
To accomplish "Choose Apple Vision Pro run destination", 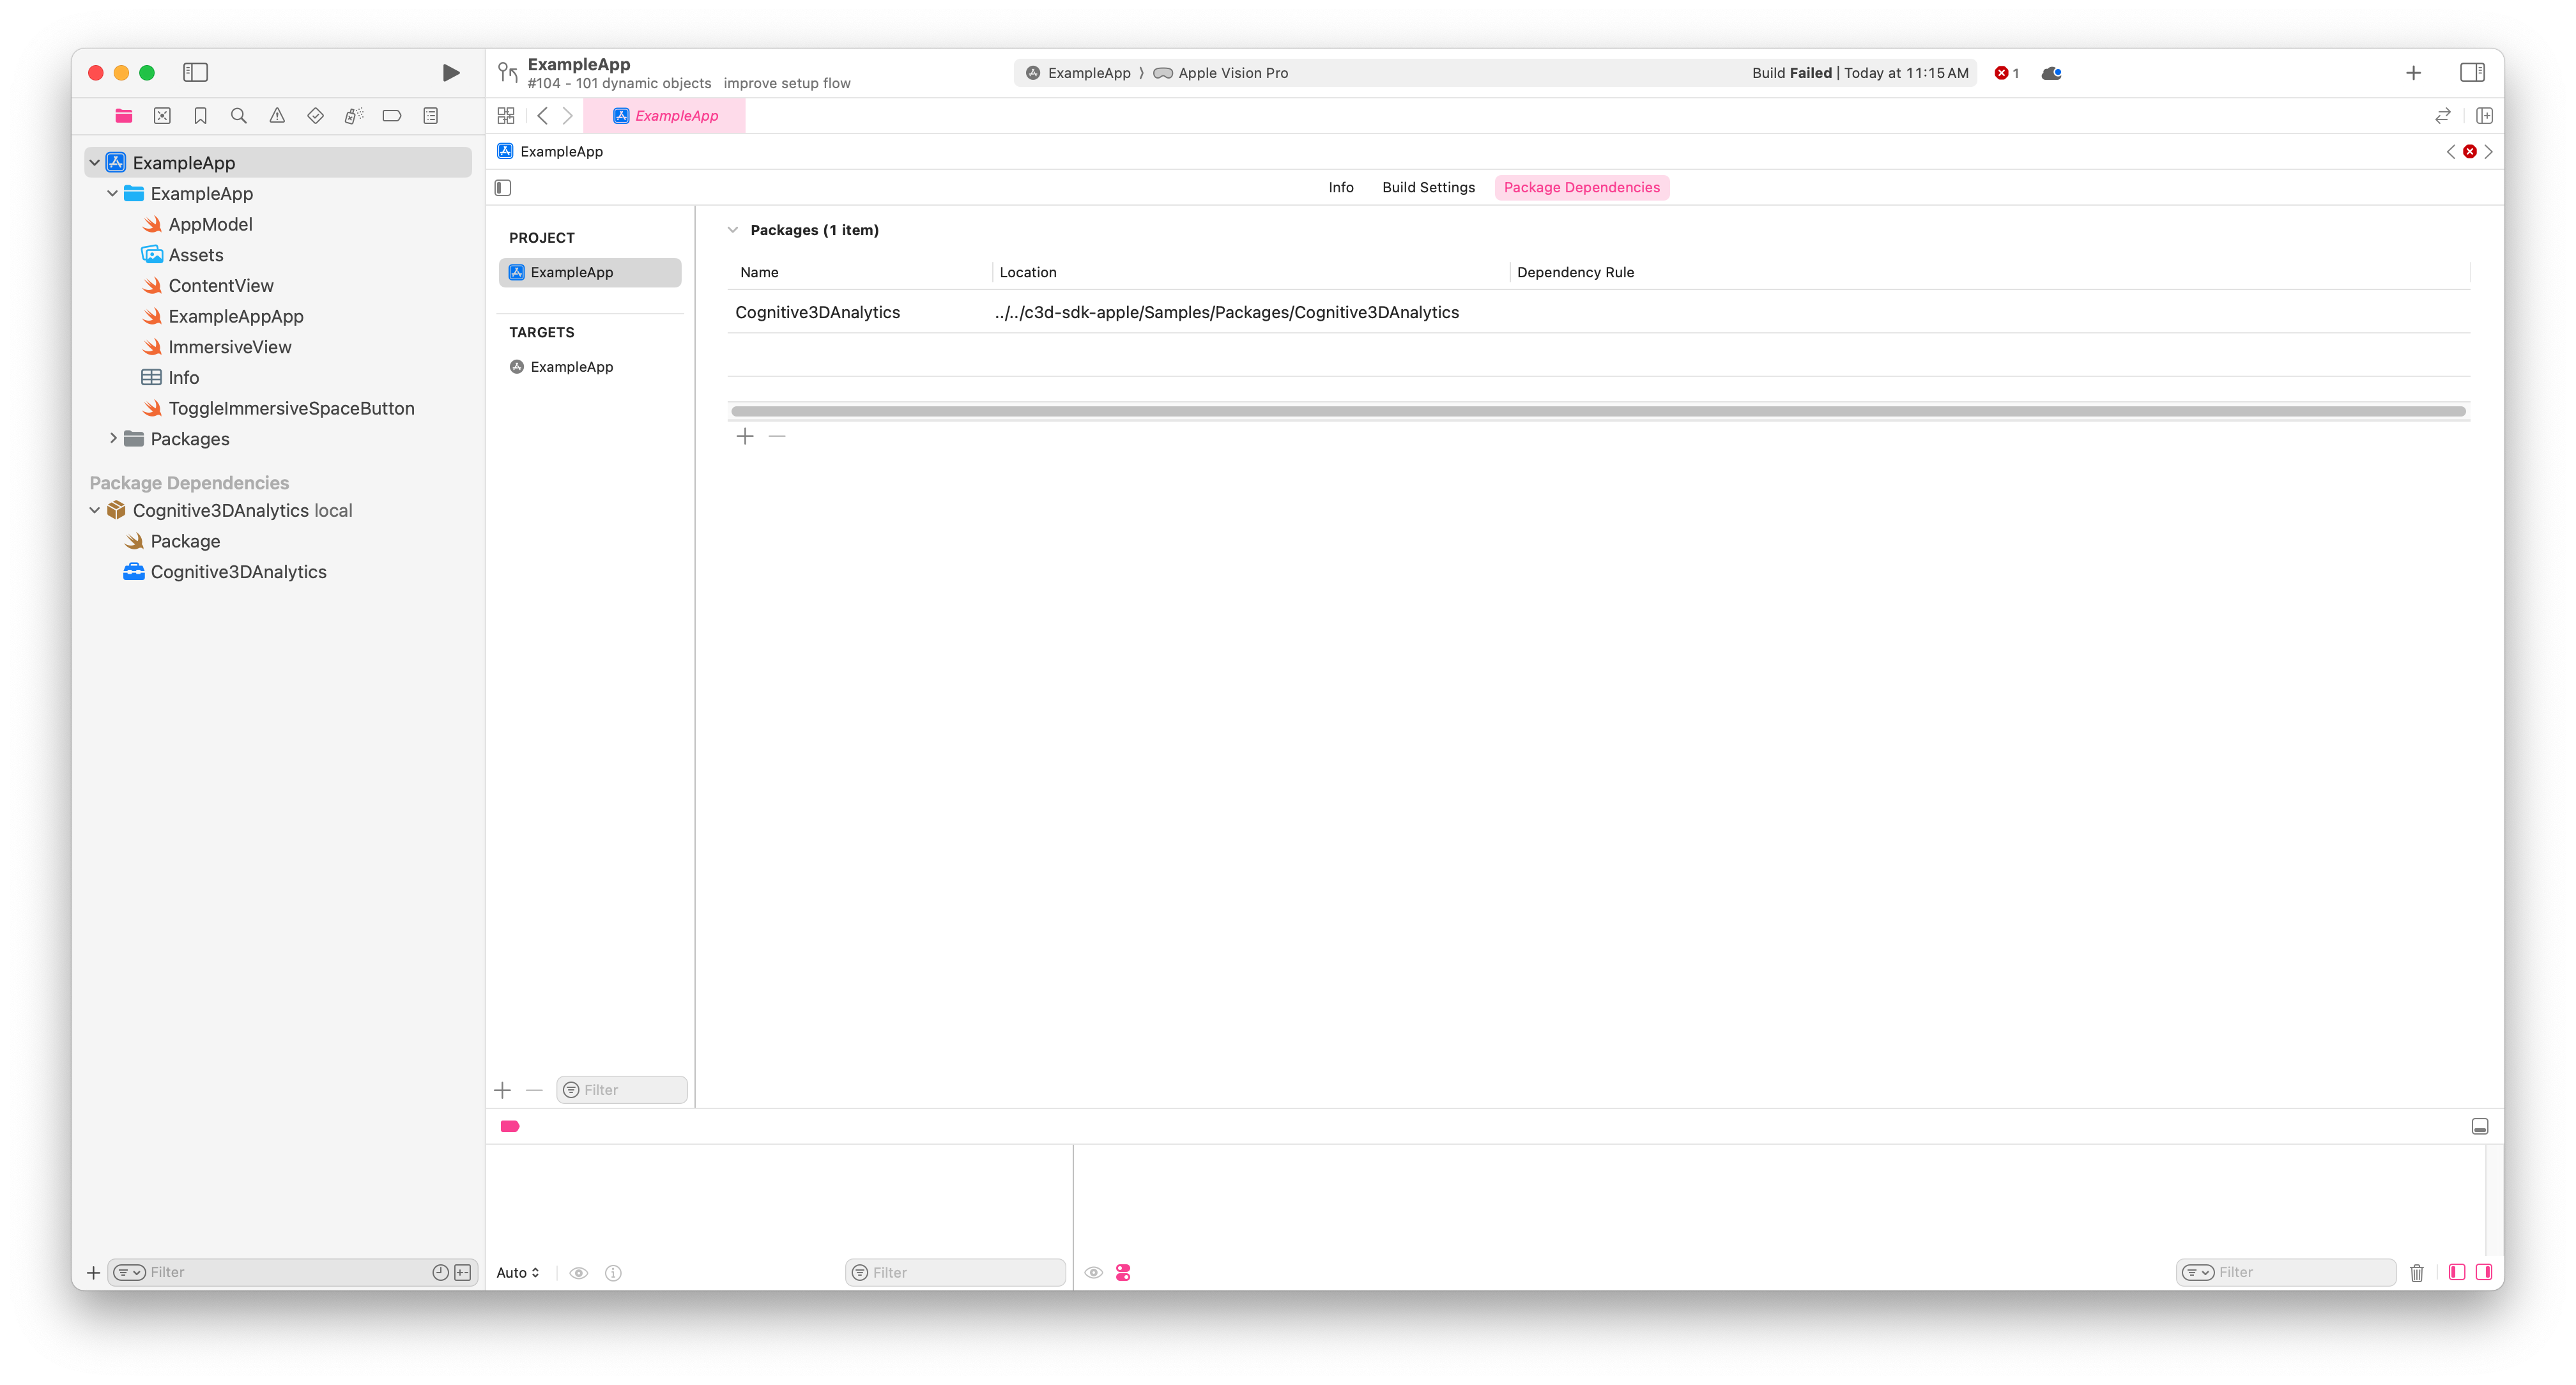I will coord(1222,73).
